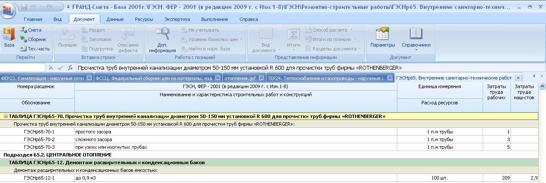Click the cancel X in the formula bar
Screen dimensions: 546x183
51,68
